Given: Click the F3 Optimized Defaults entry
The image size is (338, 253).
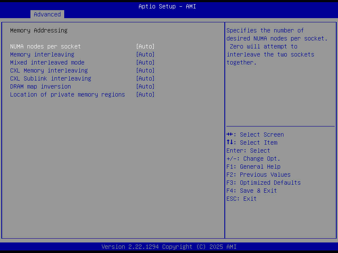Looking at the screenshot, I should point(263,182).
